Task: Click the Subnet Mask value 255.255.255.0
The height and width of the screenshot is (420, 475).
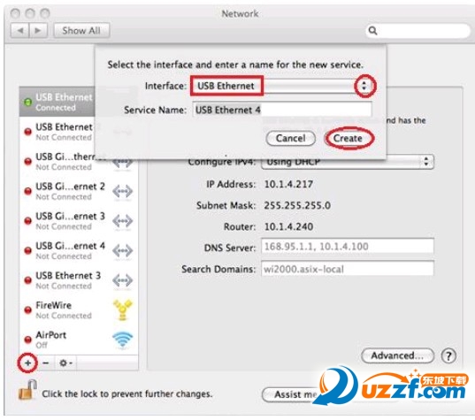Action: click(x=297, y=206)
